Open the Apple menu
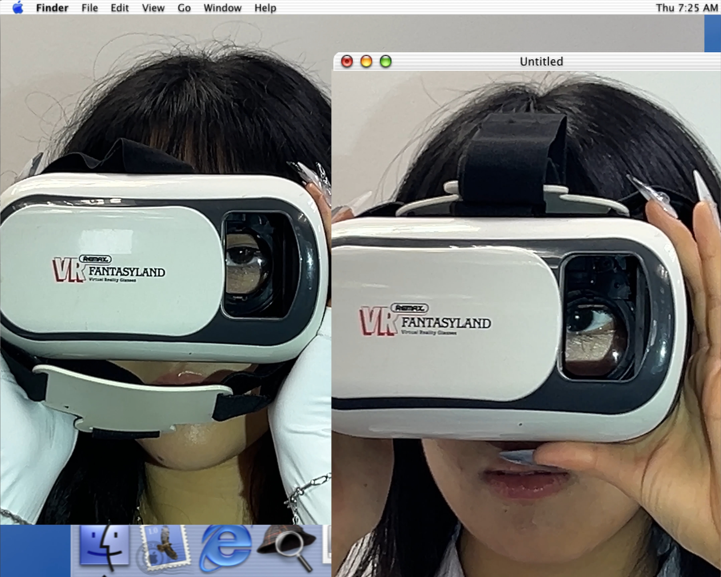This screenshot has width=721, height=577. 18,7
